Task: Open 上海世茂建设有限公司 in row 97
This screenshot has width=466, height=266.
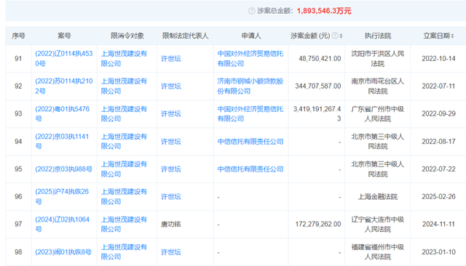Action: click(124, 224)
